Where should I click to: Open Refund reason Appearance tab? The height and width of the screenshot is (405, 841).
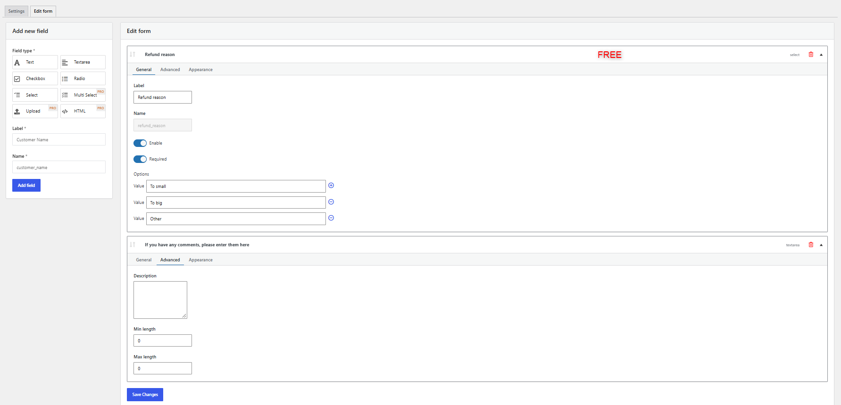coord(200,70)
